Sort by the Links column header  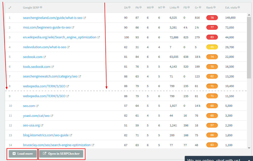pos(173,8)
